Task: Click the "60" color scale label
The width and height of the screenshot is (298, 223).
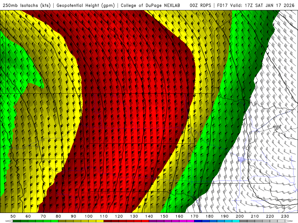Action: point(28,216)
